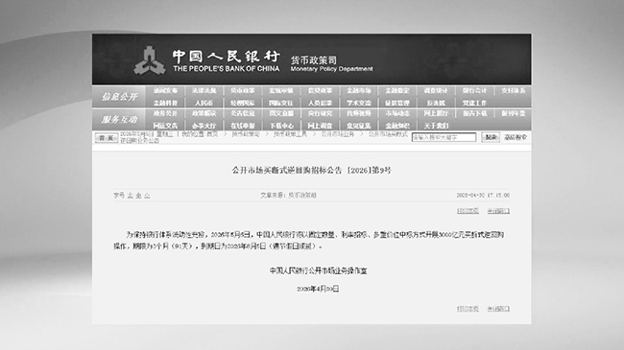Viewport: 624px width, 350px height.
Task: Open the 宏观审慎 navigation item
Action: tap(281, 91)
